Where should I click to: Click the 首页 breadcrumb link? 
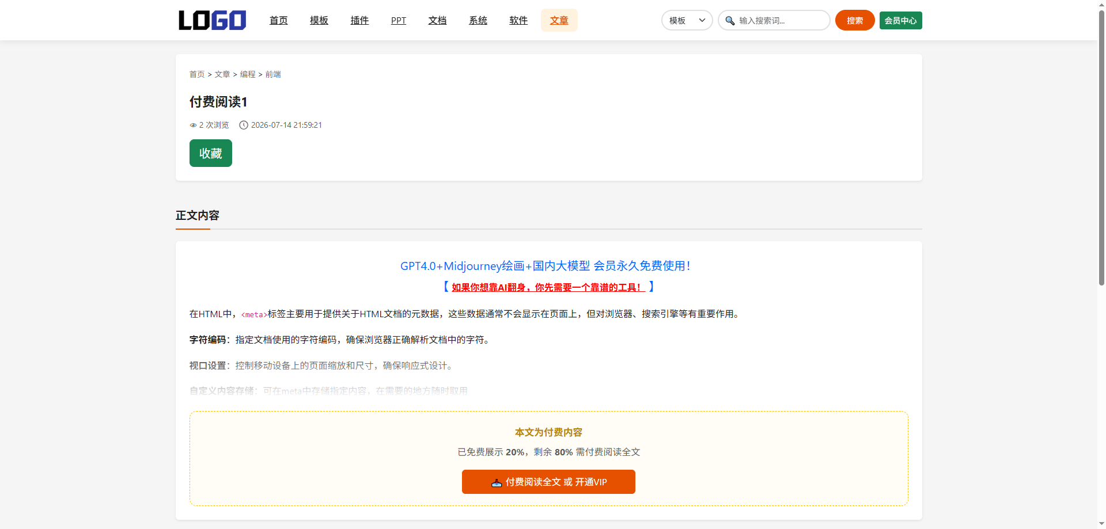(x=197, y=74)
